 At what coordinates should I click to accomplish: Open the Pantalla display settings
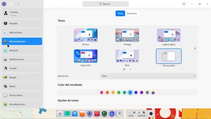(22, 23)
